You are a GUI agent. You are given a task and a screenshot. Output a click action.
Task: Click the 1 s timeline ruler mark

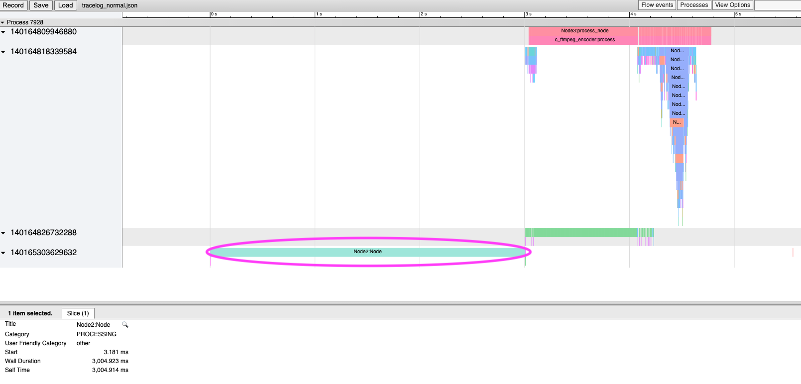click(x=319, y=14)
